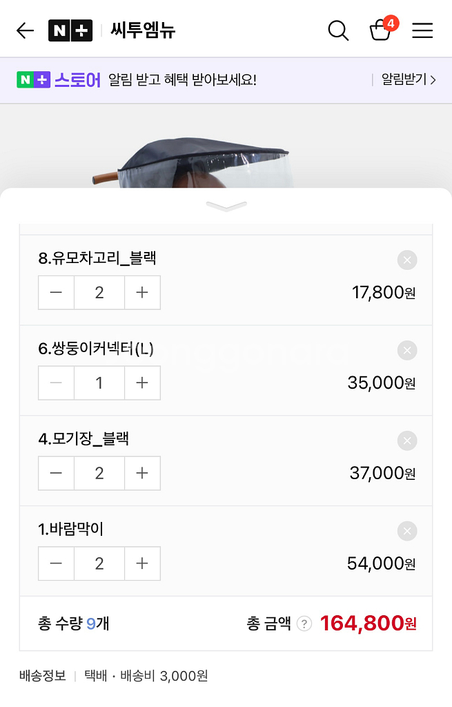Decrease quantity of 6.쌍둥이커넥터(L)
Image resolution: width=452 pixels, height=707 pixels.
click(x=56, y=382)
